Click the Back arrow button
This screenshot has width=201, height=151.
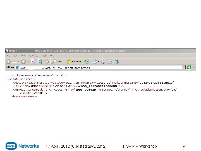tap(8, 62)
